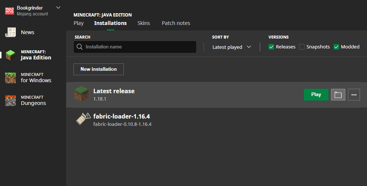The width and height of the screenshot is (367, 186).
Task: Click the New installation button
Action: click(x=98, y=69)
